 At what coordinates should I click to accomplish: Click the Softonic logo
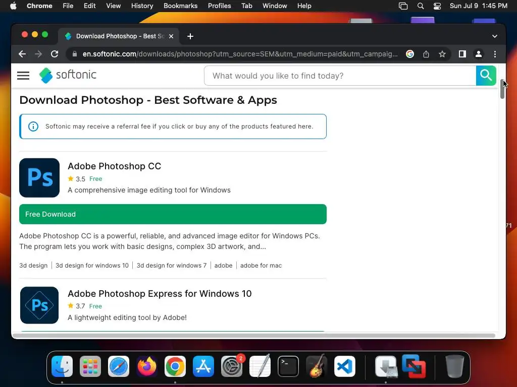68,76
